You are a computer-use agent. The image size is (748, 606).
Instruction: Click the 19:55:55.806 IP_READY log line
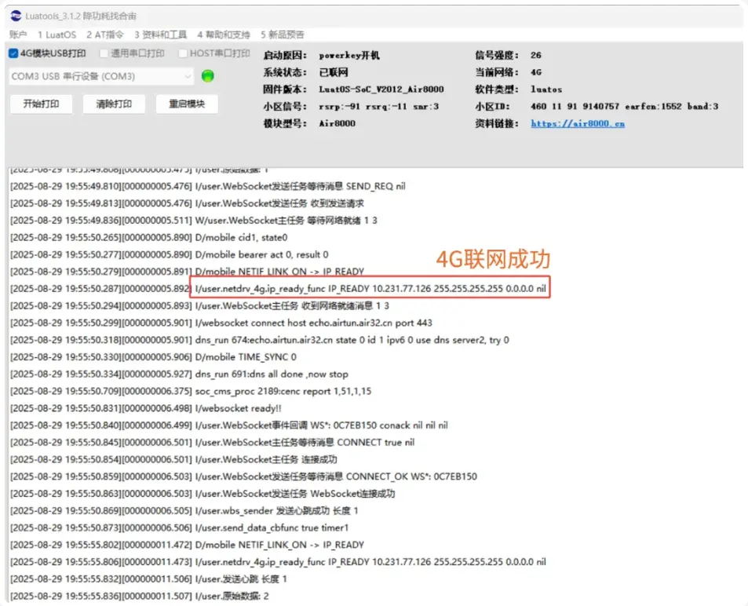tap(278, 563)
